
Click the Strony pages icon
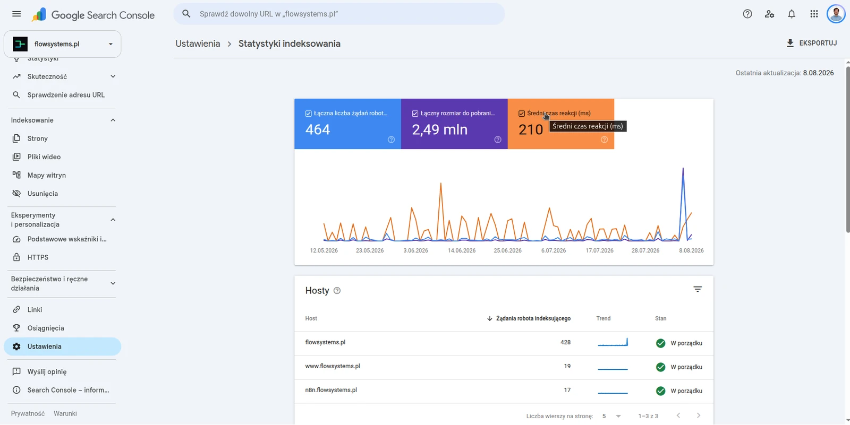click(x=16, y=138)
